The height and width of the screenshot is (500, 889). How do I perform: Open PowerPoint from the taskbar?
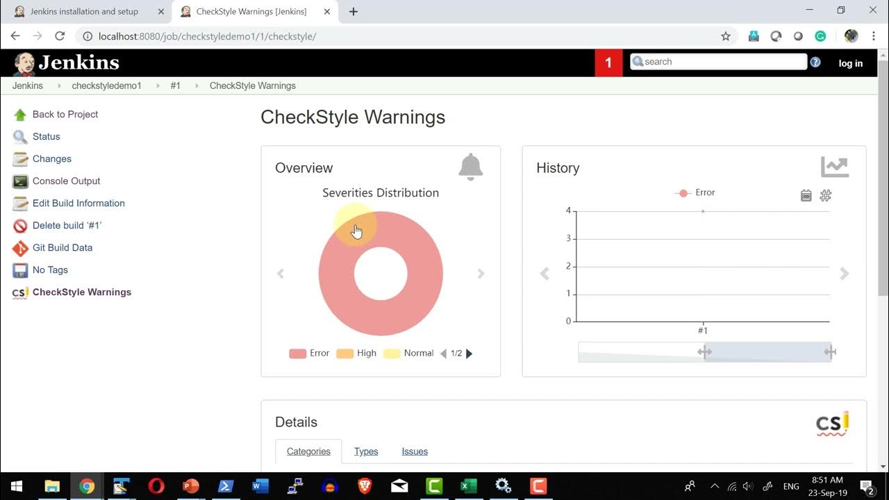click(x=190, y=486)
